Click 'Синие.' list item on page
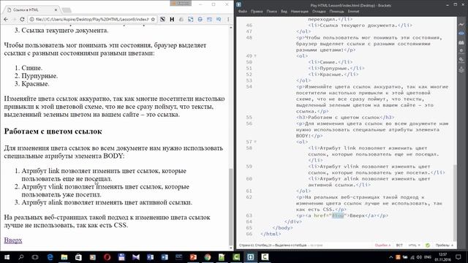 point(32,68)
